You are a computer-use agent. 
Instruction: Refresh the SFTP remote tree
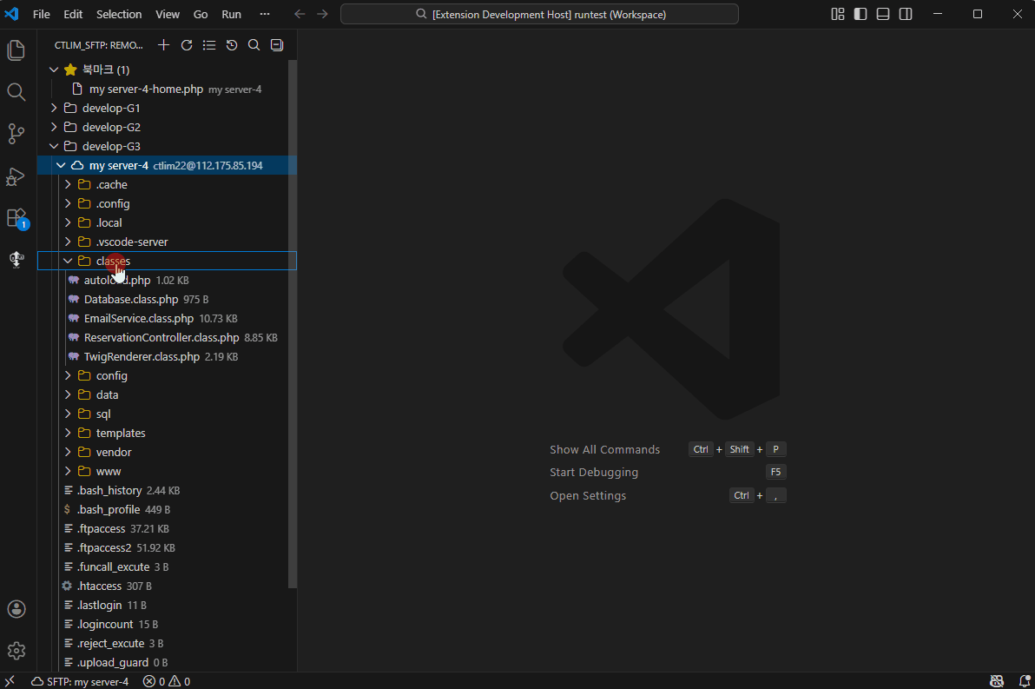[187, 45]
